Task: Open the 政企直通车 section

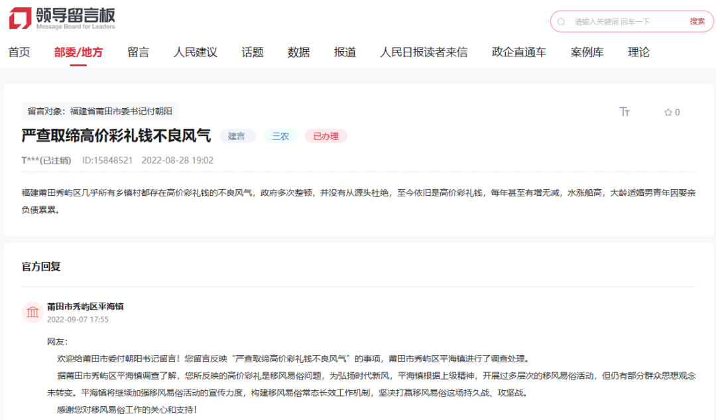Action: [518, 52]
